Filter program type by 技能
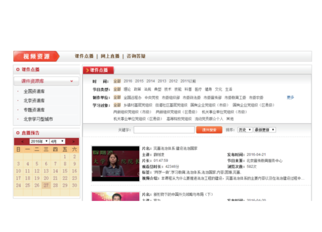The width and height of the screenshot is (322, 232). click(x=178, y=89)
